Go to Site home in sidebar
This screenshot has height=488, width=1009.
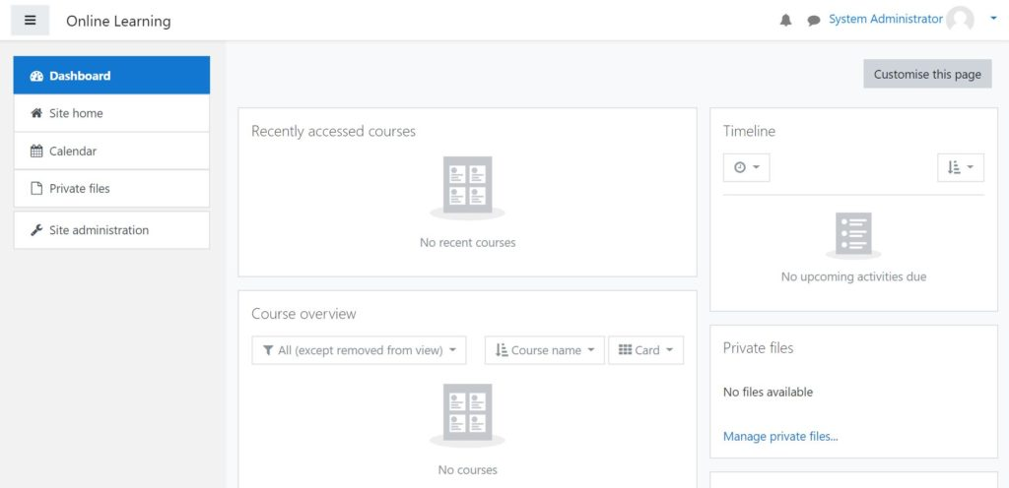(x=111, y=113)
